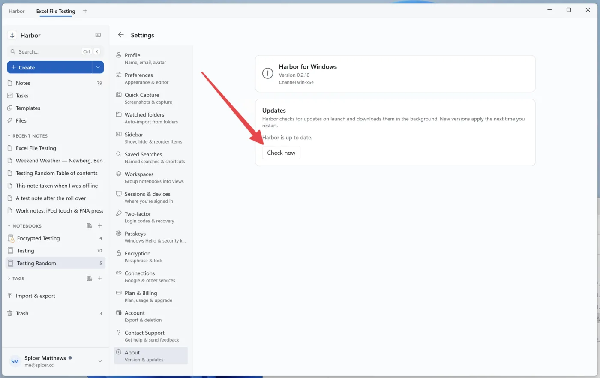This screenshot has height=378, width=600.
Task: Click the TAGS library view icon
Action: 89,279
